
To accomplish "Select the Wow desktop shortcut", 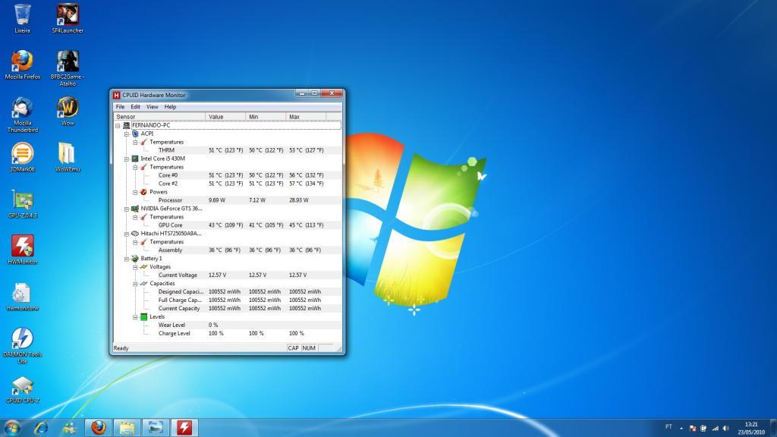I will click(x=68, y=111).
